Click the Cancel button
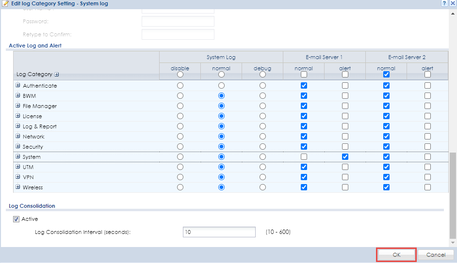The image size is (457, 263). [436, 255]
